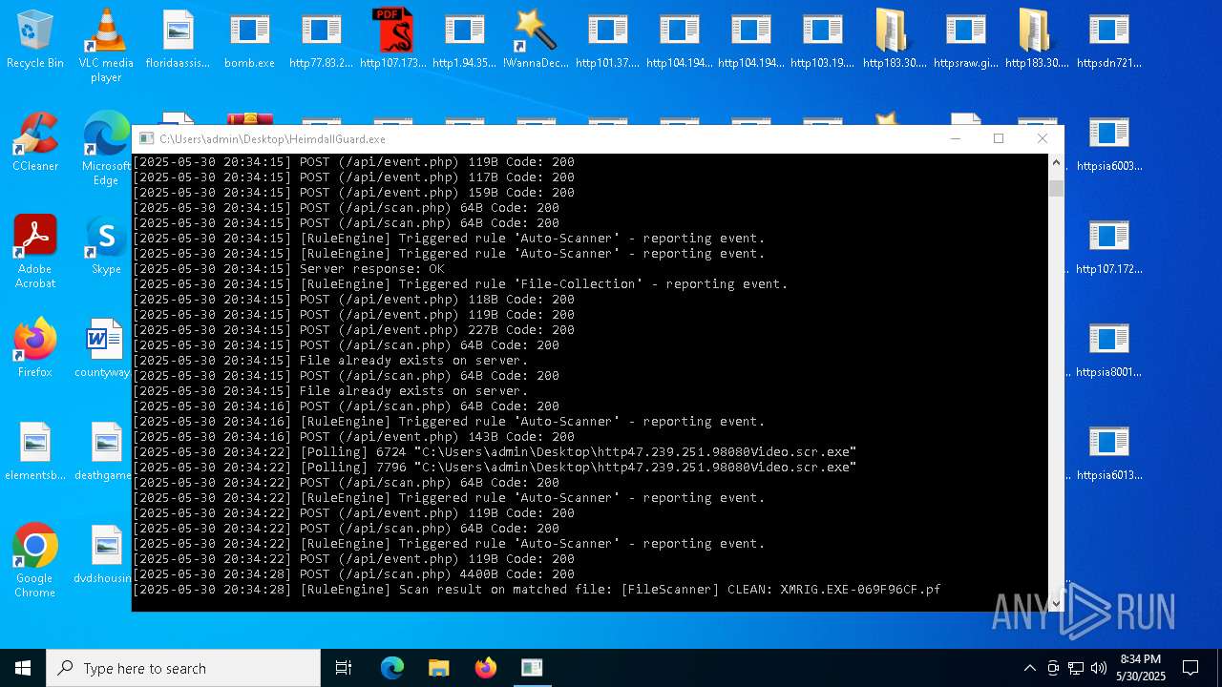This screenshot has height=687, width=1222.
Task: Open VLC media player shortcut
Action: point(106,45)
